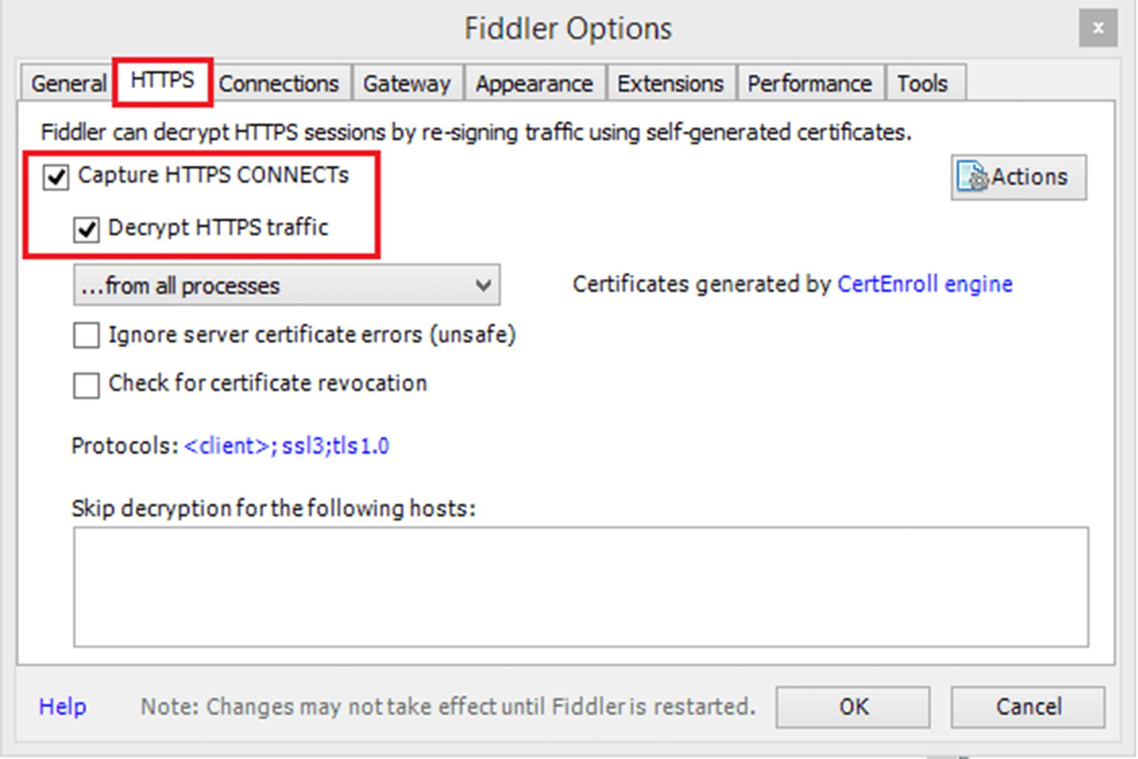Toggle Capture HTTPS CONNECTs checkbox
This screenshot has width=1138, height=759.
(x=56, y=177)
